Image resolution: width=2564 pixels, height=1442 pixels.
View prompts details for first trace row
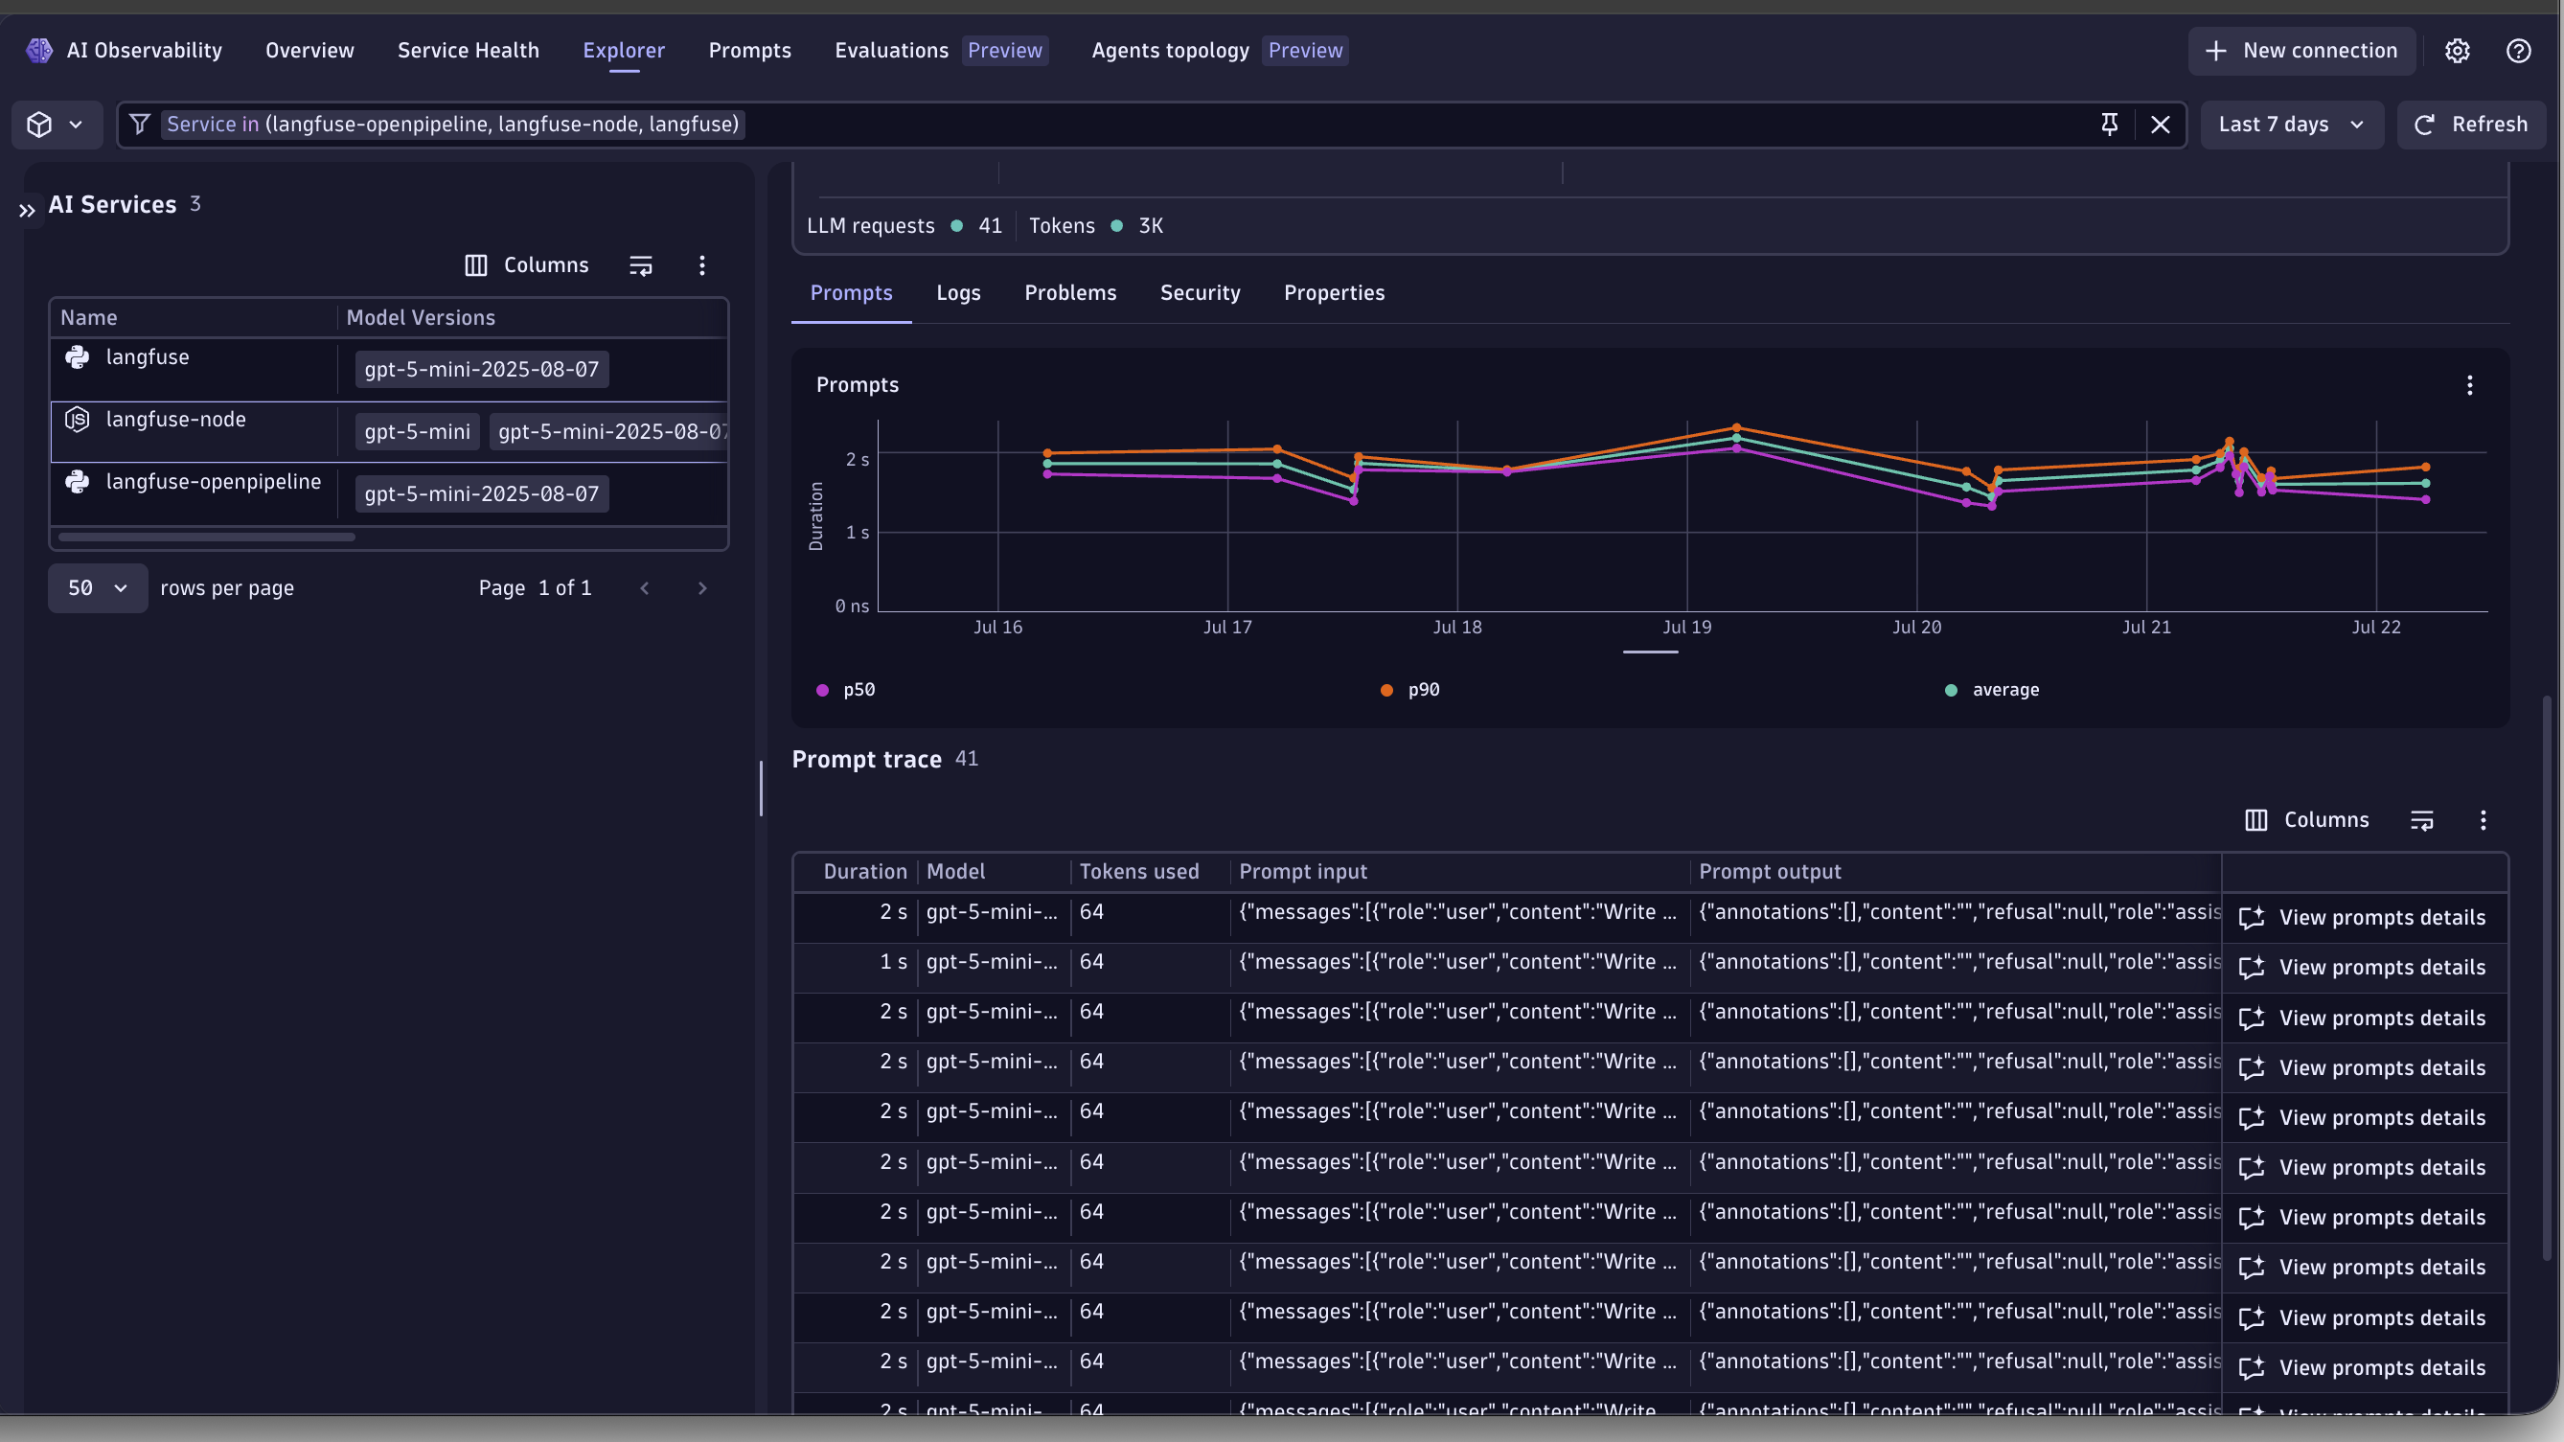(x=2362, y=919)
